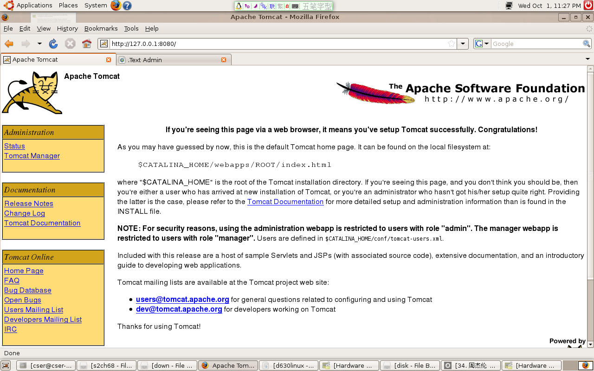Viewport: 594px width, 371px height.
Task: Open the Release Notes link
Action: point(29,204)
